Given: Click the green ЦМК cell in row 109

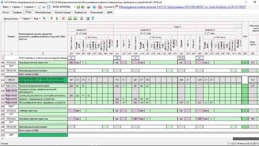Looking at the screenshot, I should [x=245, y=62].
